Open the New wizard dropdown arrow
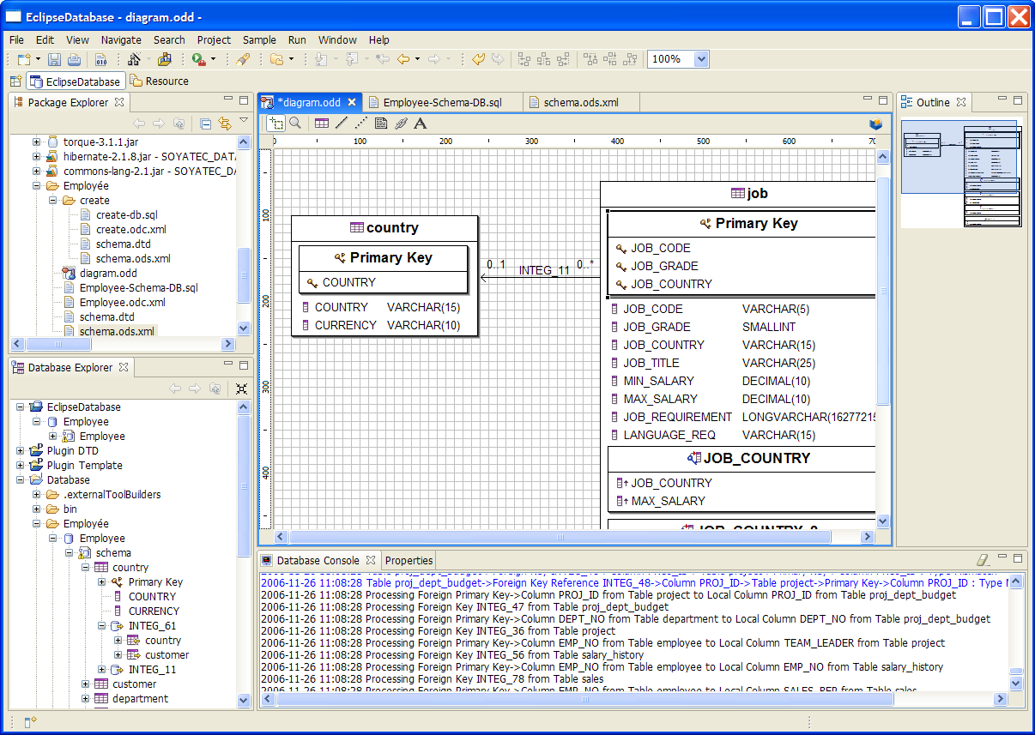 (x=38, y=59)
